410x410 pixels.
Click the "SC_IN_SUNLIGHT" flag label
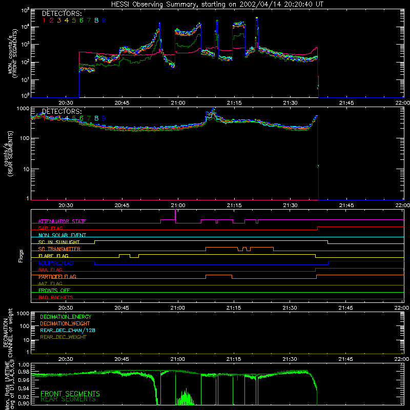[x=59, y=242]
